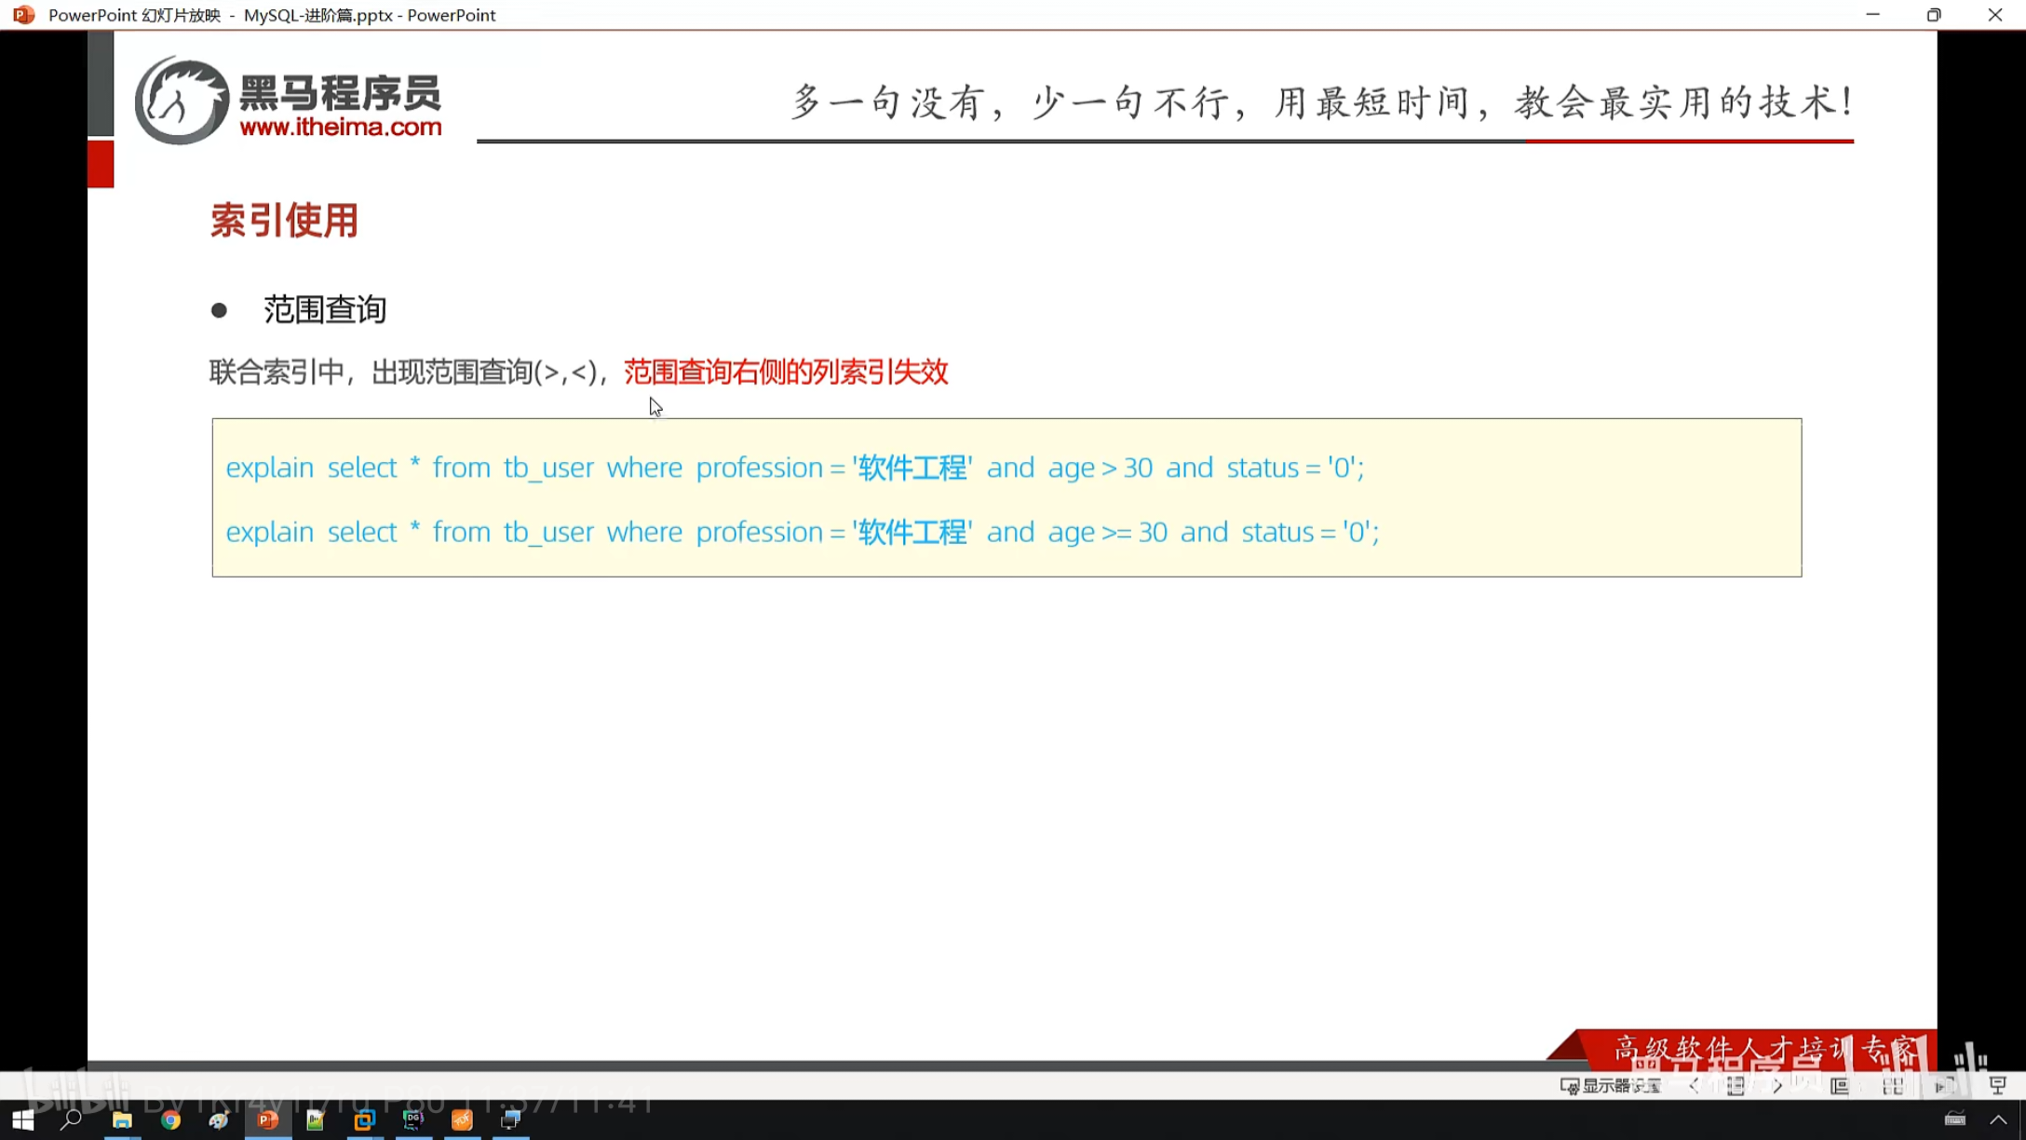Screen dimensions: 2026x1140
Task: Open the touch keyboard from system tray
Action: [x=1955, y=1120]
